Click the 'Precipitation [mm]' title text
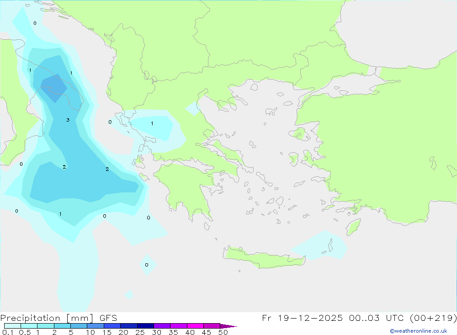This screenshot has height=335, width=457. tap(47, 318)
